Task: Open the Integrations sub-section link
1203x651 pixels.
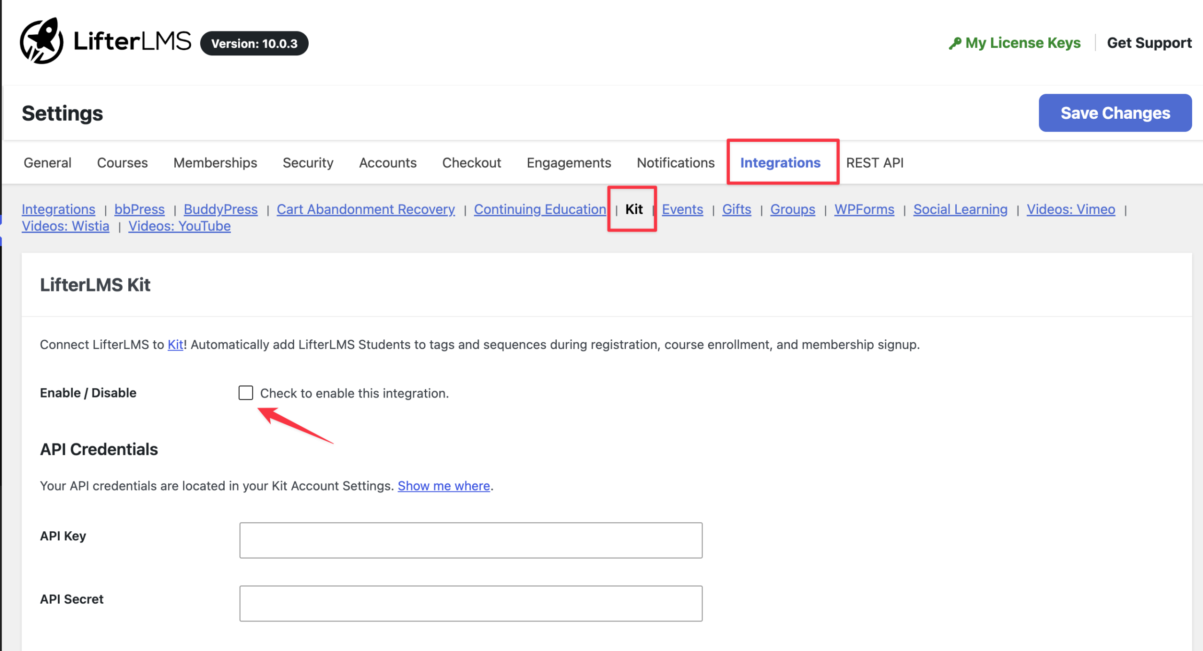Action: coord(58,209)
